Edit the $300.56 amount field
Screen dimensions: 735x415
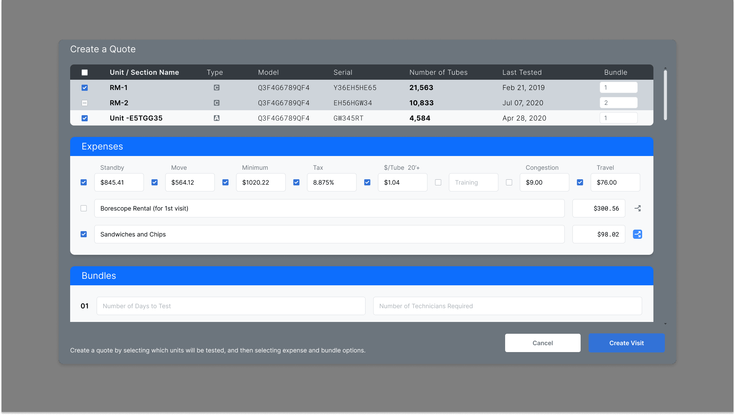(x=599, y=208)
